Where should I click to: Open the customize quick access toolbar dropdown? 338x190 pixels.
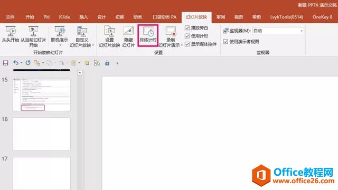[x=117, y=63]
